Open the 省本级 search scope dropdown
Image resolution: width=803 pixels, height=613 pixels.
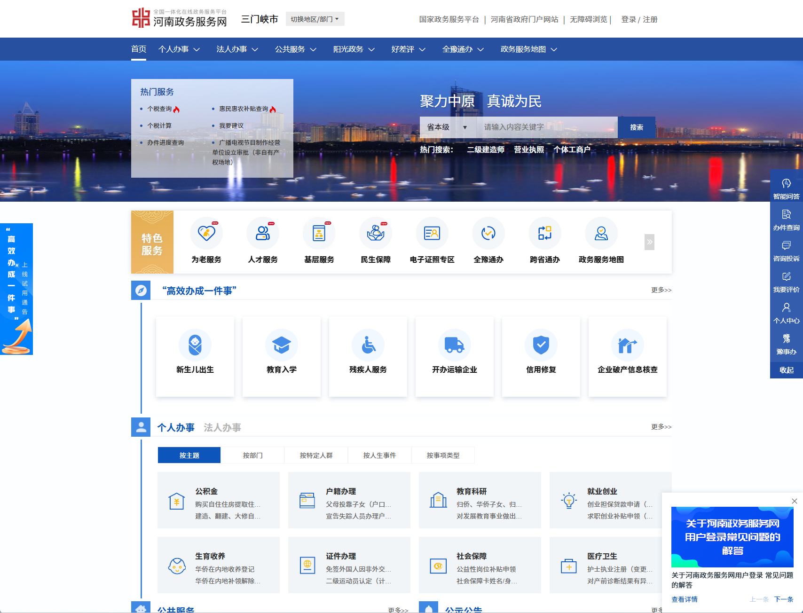448,127
